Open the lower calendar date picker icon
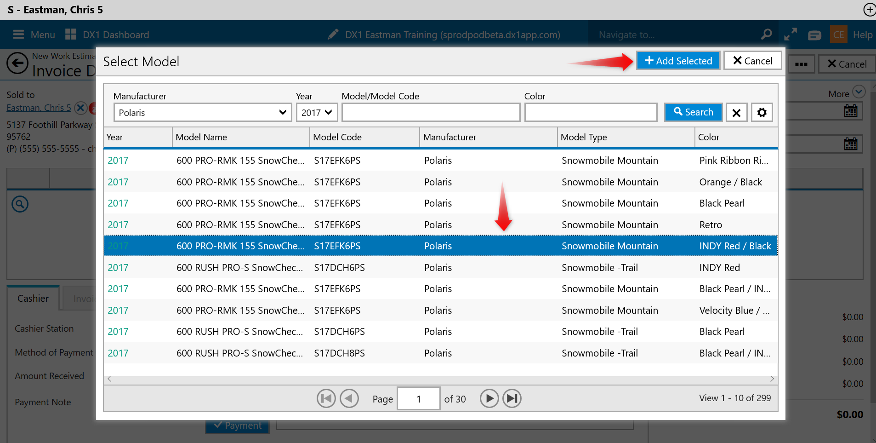Screen dimensions: 876x443 (851, 144)
